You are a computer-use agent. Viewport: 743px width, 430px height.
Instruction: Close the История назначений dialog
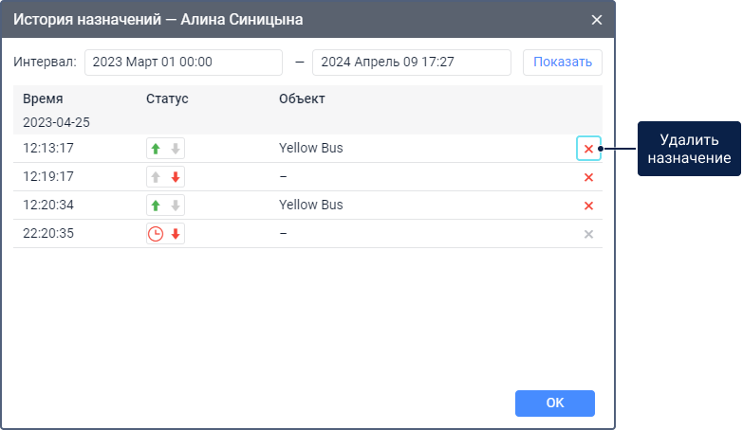pos(597,20)
